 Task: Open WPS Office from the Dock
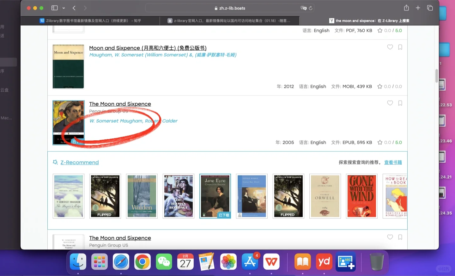click(271, 262)
